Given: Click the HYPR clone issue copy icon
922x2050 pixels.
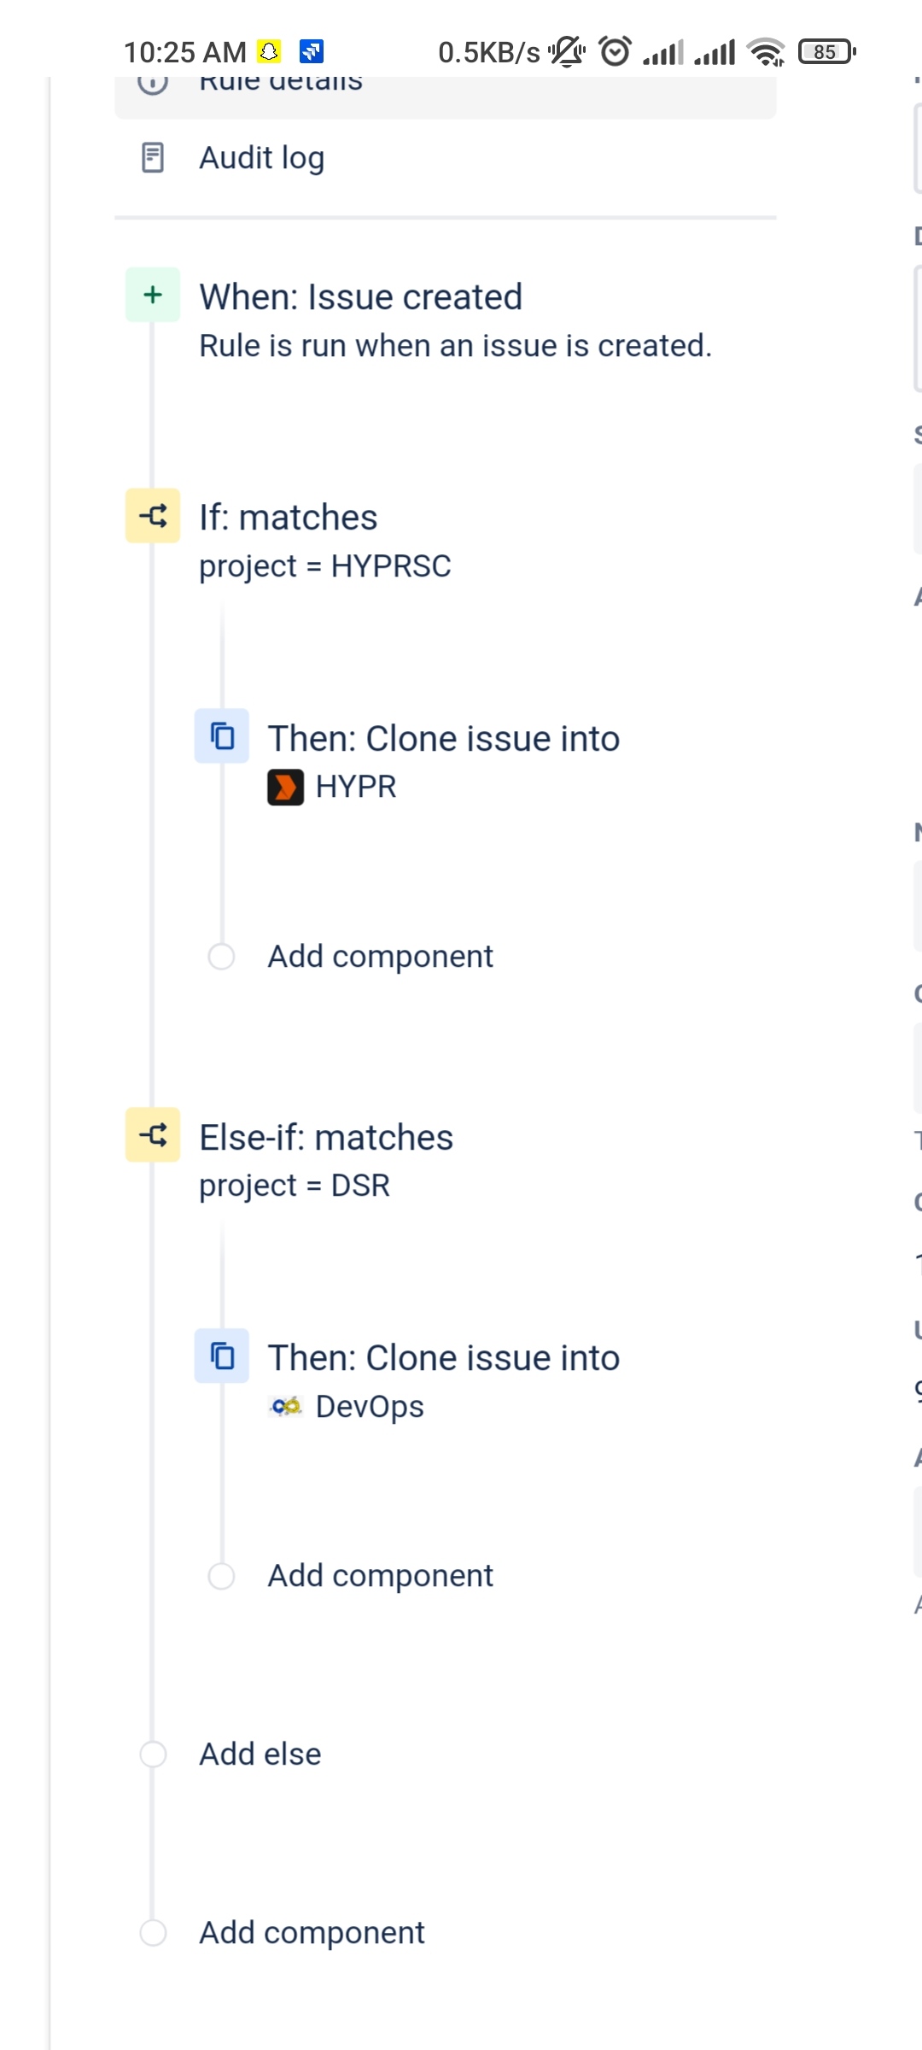Looking at the screenshot, I should coord(222,735).
